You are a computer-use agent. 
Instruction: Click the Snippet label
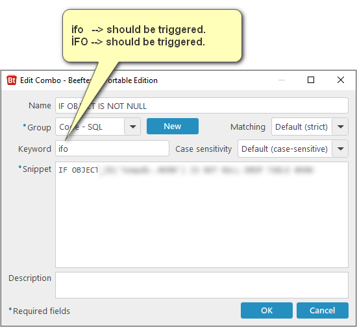click(x=36, y=169)
